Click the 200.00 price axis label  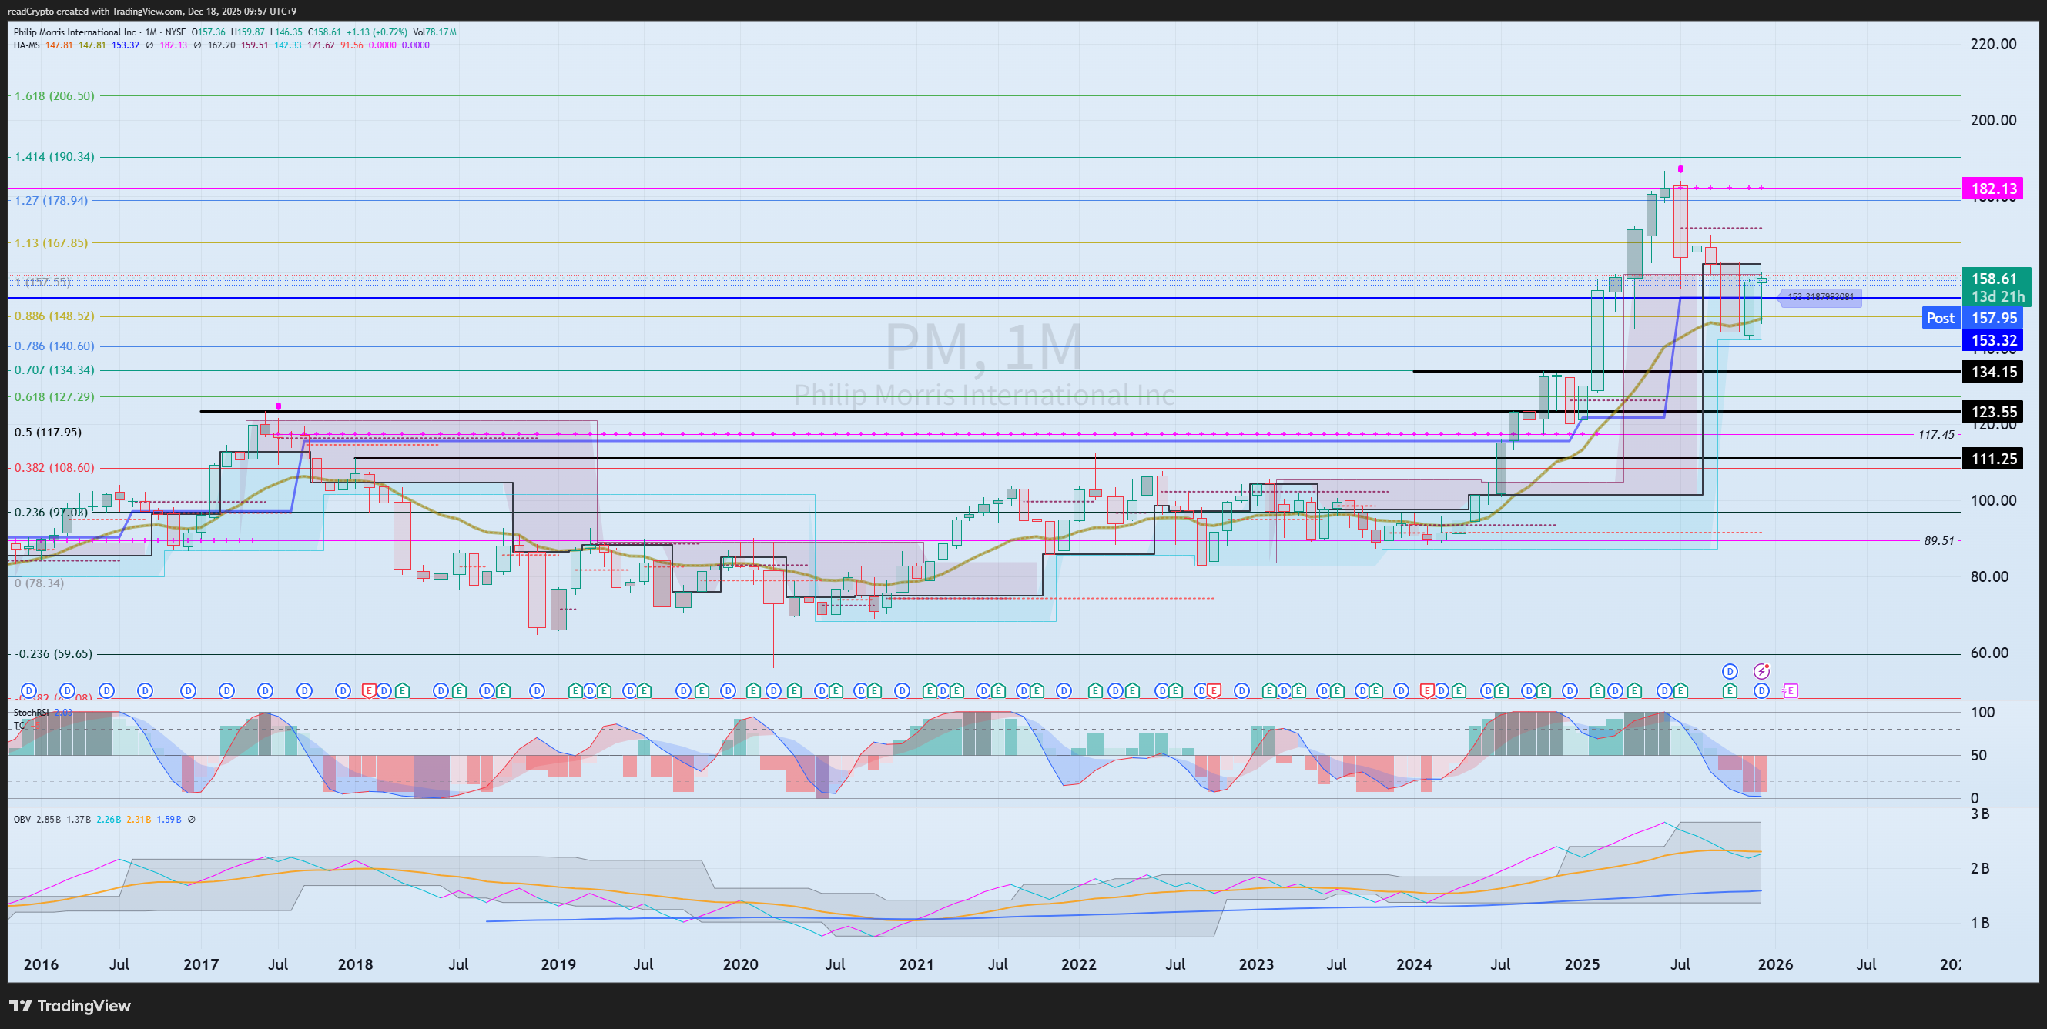pyautogui.click(x=1993, y=120)
